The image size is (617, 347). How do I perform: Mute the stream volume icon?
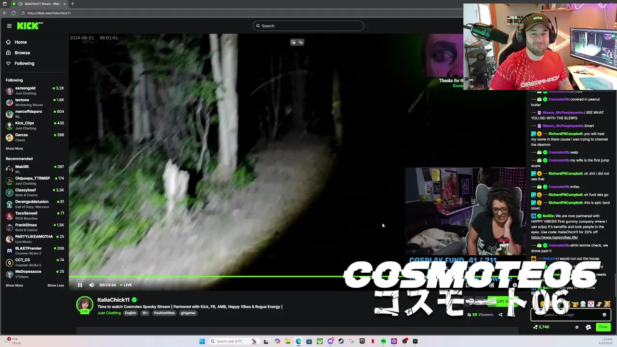92,285
